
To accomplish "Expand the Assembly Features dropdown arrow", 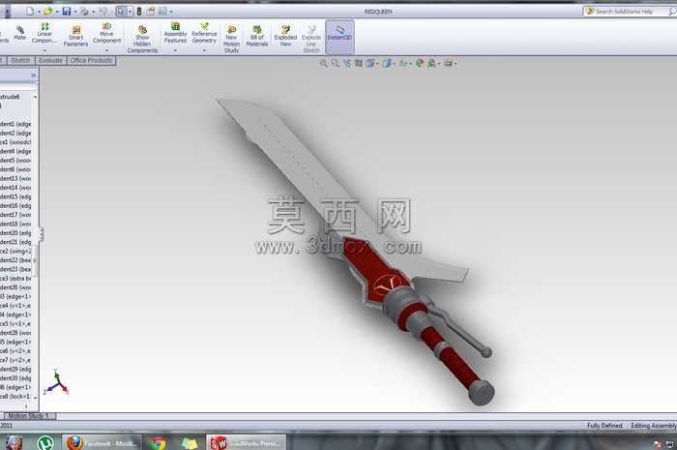I will click(x=175, y=50).
